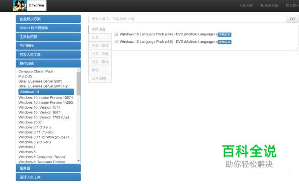The height and width of the screenshot is (184, 299).
Task: Show details for Language Pack (x86)
Action: 224,42
